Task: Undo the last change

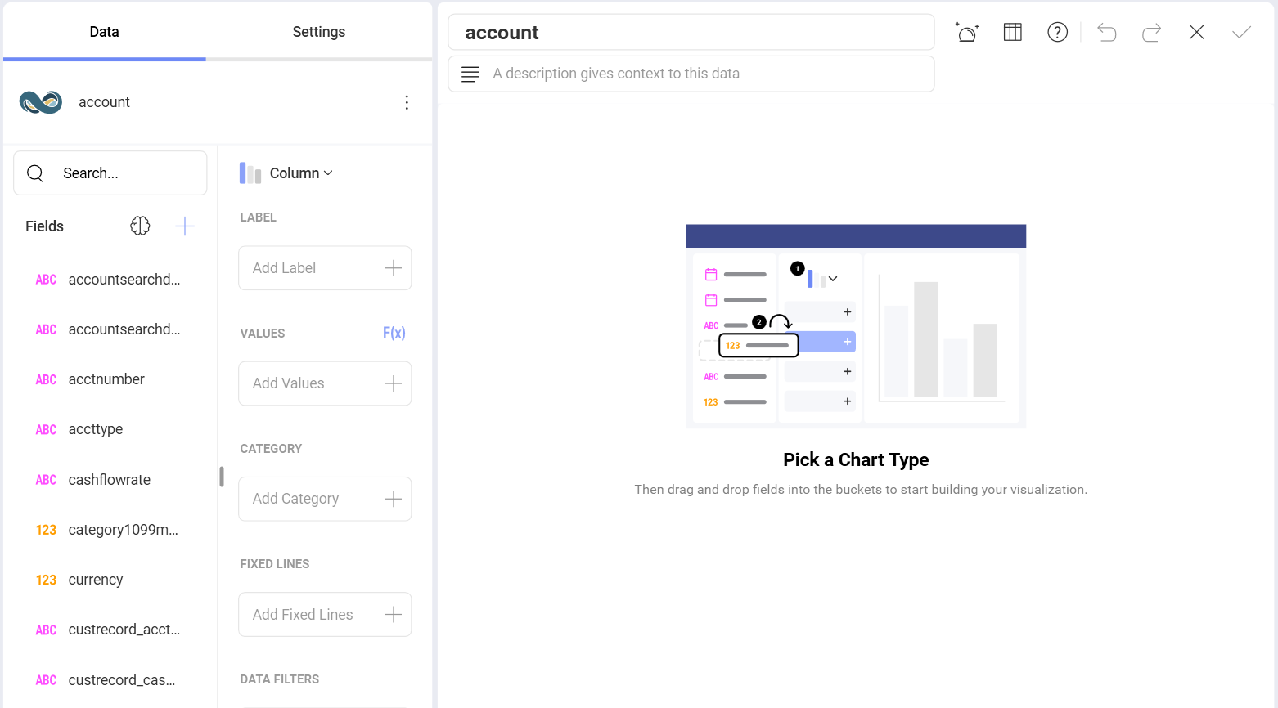Action: click(x=1106, y=32)
